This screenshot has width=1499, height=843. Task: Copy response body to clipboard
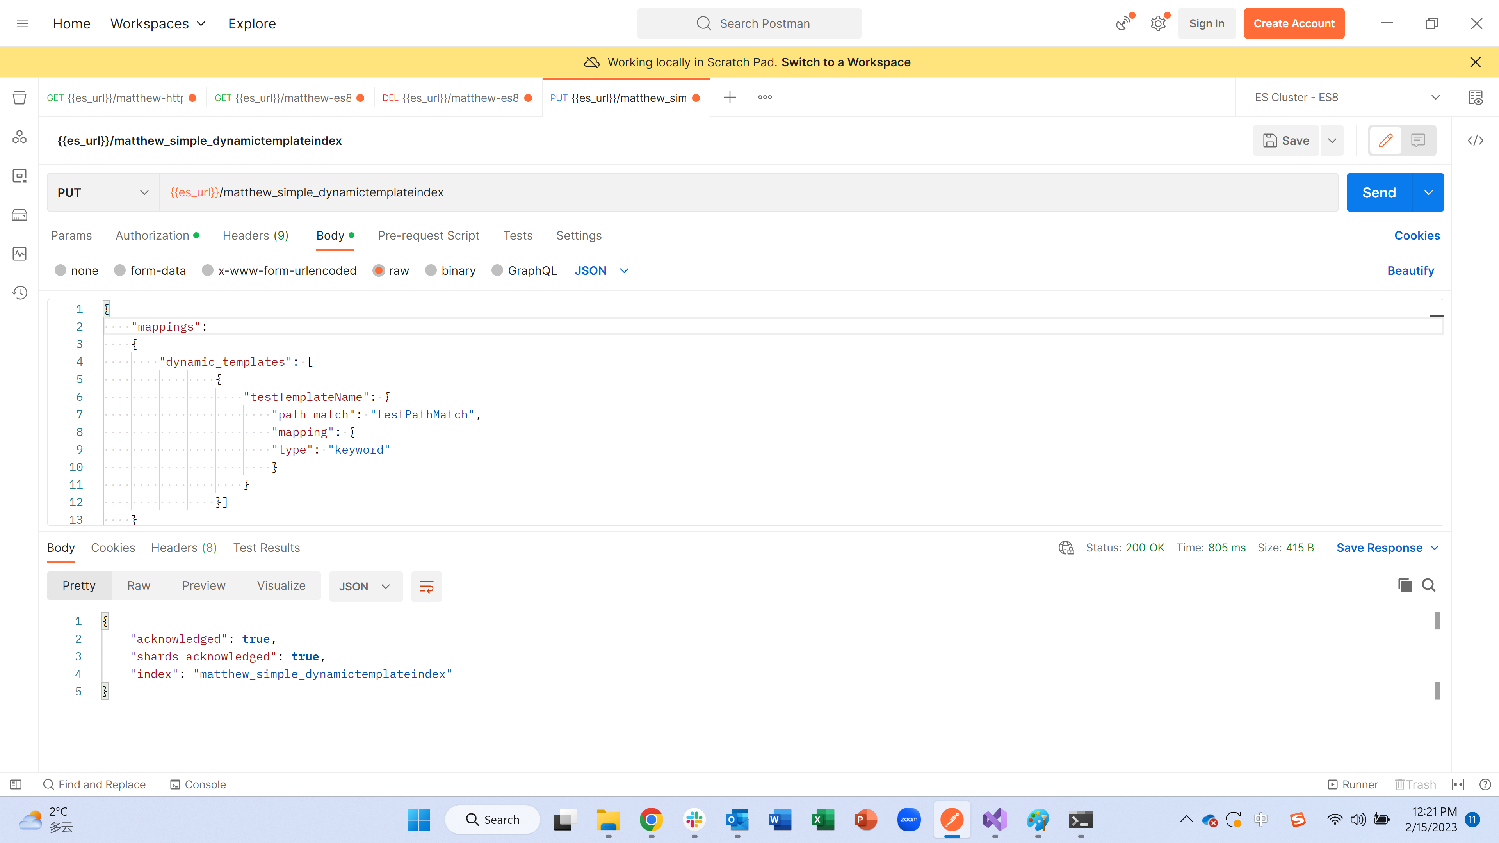pos(1405,585)
